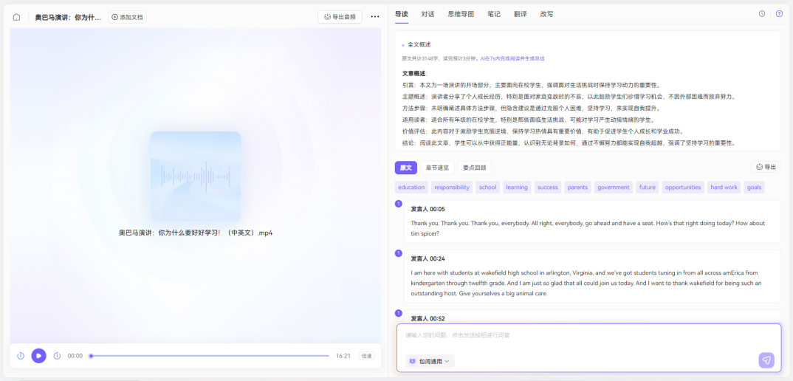Click the audio progress slider track
793x381 pixels.
pyautogui.click(x=210, y=356)
